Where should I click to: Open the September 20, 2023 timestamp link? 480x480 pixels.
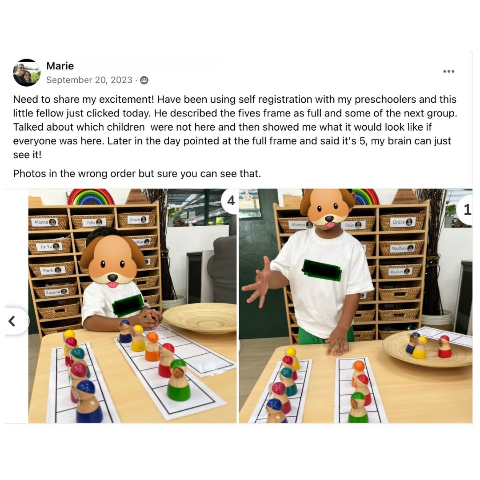click(89, 80)
